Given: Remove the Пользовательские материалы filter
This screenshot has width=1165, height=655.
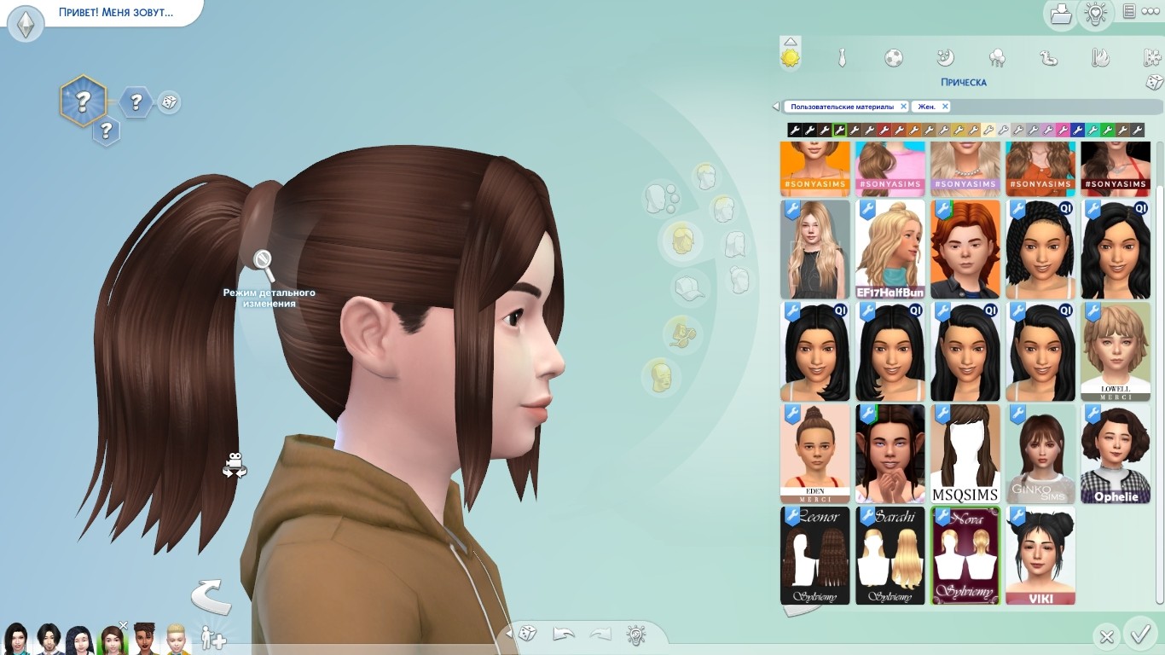Looking at the screenshot, I should (903, 107).
